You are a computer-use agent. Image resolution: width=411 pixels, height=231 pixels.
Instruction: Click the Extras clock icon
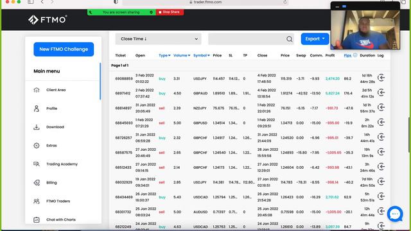pyautogui.click(x=37, y=146)
